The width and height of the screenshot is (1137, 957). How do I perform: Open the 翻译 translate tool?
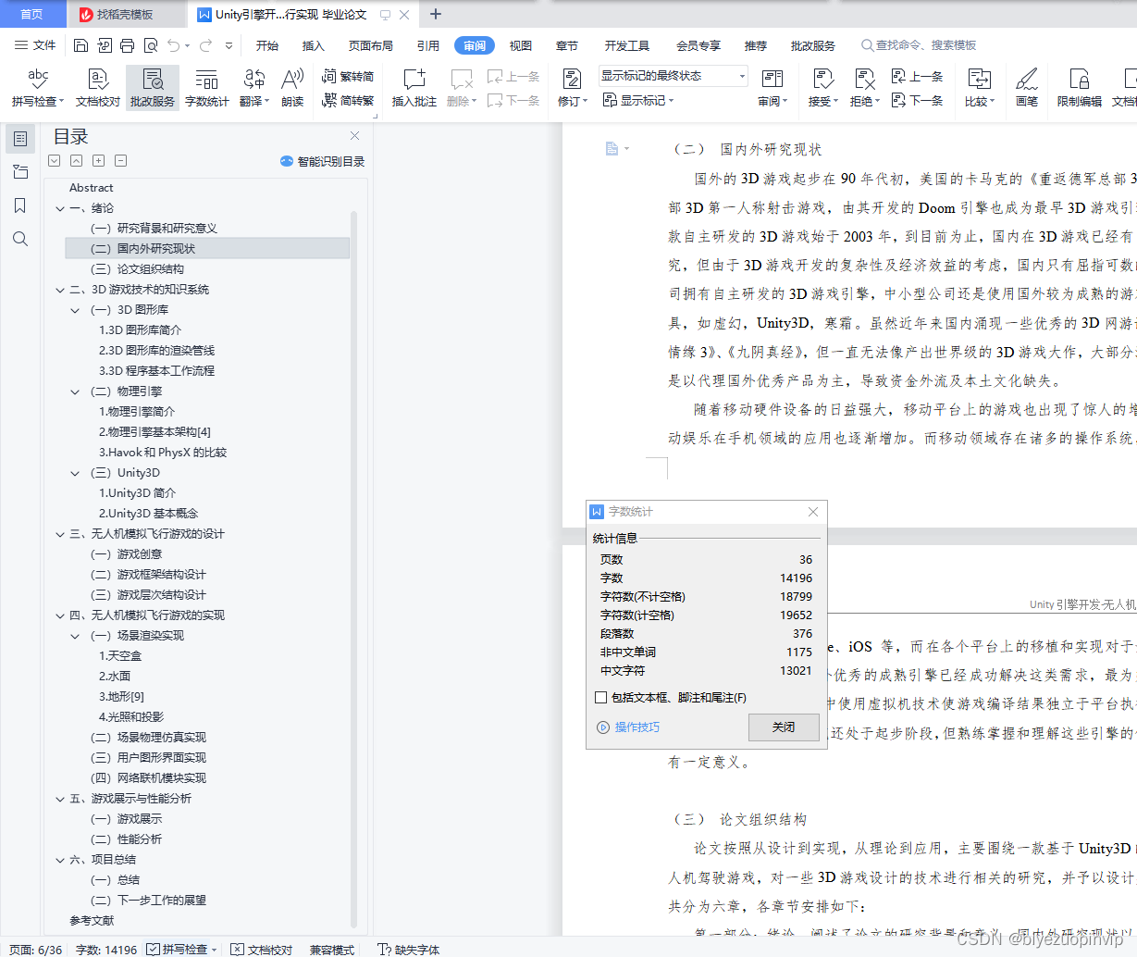click(254, 88)
